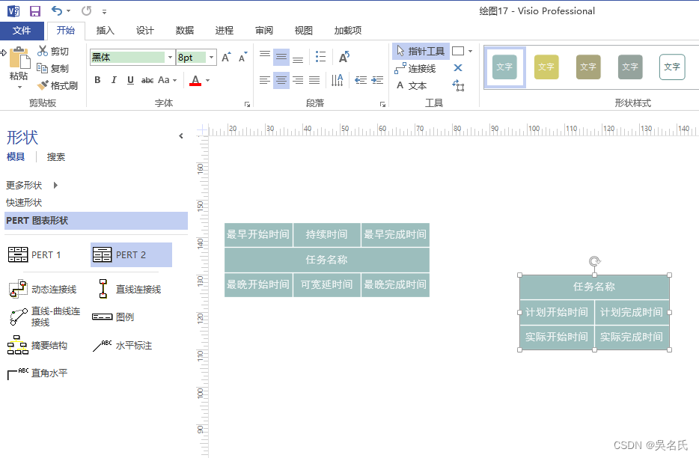
Task: Activate the 格式刷 format painter
Action: tap(58, 85)
